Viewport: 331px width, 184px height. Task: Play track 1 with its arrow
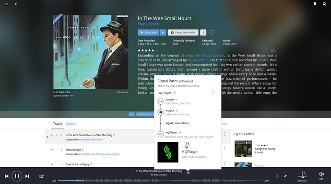pos(52,135)
